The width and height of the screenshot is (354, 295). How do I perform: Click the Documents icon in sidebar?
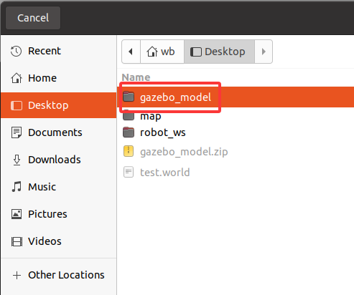pos(17,132)
